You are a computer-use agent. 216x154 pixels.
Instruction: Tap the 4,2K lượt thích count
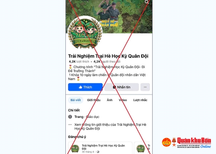click(79, 61)
